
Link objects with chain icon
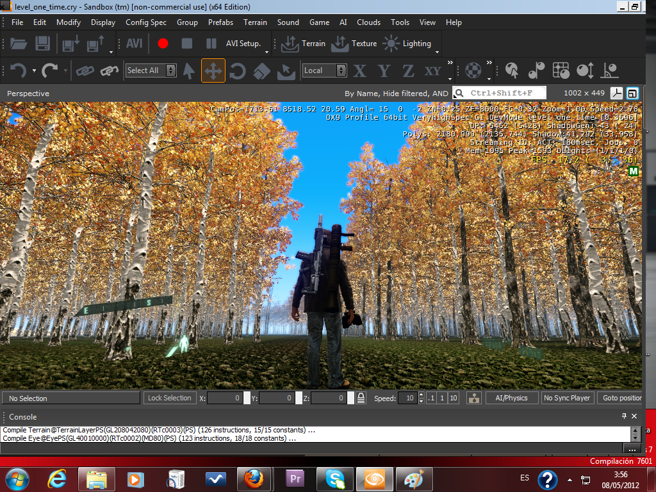coord(85,70)
